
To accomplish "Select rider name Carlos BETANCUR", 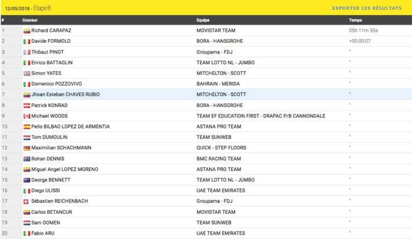I will point(51,212).
